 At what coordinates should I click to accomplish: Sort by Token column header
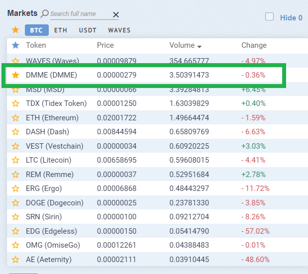pyautogui.click(x=36, y=45)
